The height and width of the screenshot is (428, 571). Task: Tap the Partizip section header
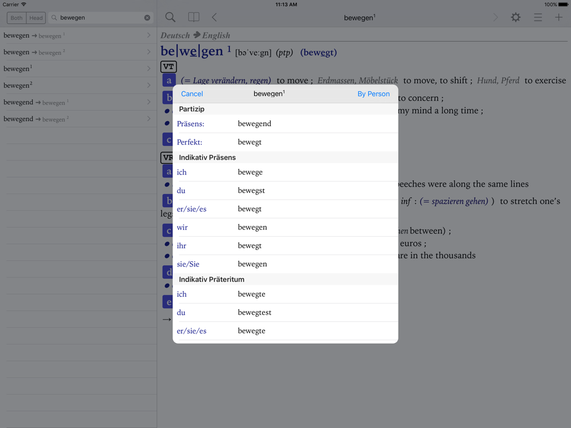(x=285, y=109)
